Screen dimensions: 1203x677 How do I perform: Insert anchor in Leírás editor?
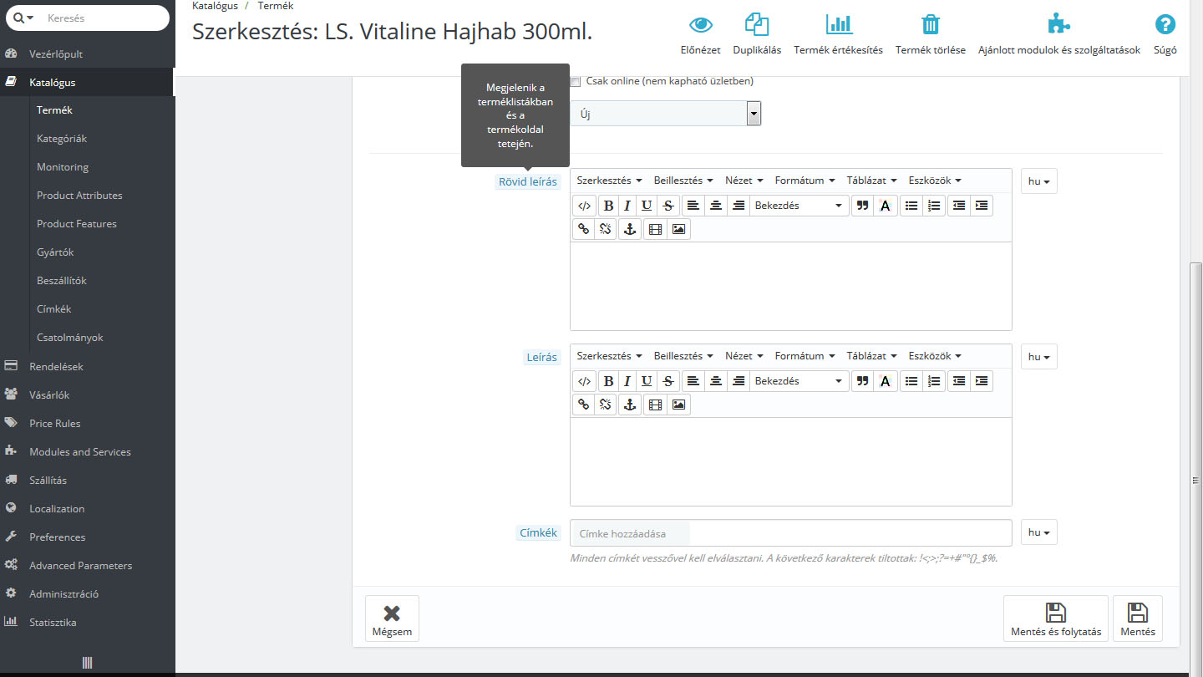point(630,405)
